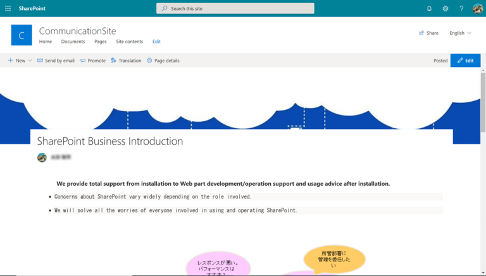
Task: Expand the New dropdown chevron
Action: click(30, 61)
